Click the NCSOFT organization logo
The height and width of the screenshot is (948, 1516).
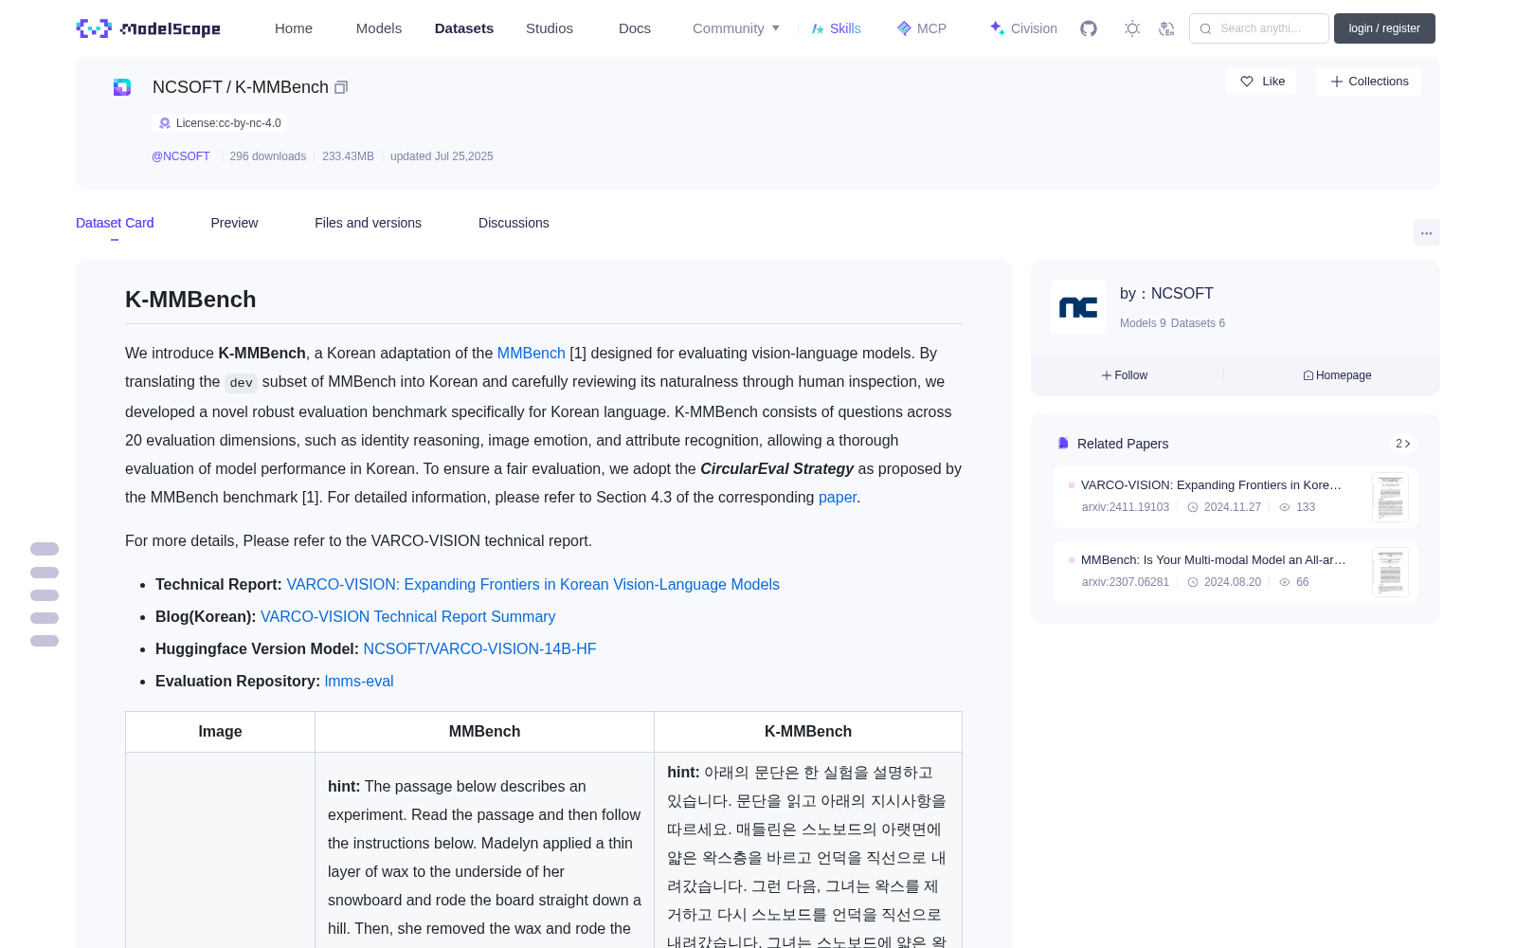coord(1078,307)
